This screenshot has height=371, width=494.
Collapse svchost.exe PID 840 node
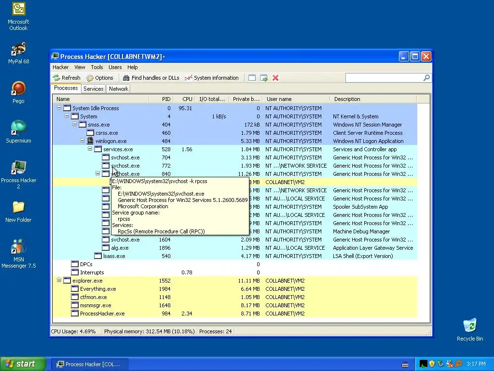pos(97,173)
